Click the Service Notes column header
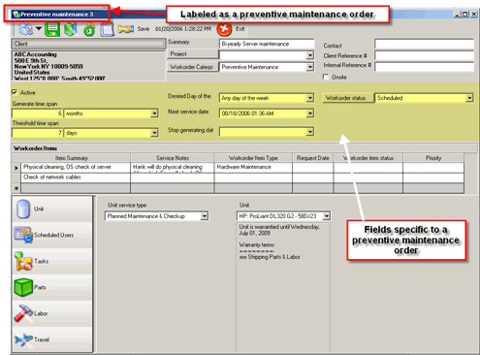Viewport: 480px width, 355px height. point(173,158)
